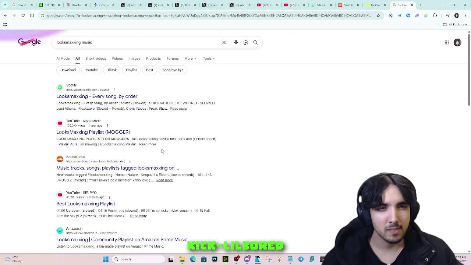This screenshot has width=471, height=265.
Task: Apply the Playlist filter chip
Action: [131, 70]
